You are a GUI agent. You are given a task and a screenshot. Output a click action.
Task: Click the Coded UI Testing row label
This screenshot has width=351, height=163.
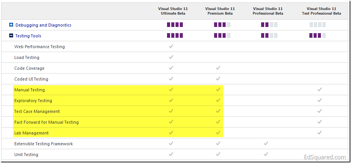click(x=31, y=79)
